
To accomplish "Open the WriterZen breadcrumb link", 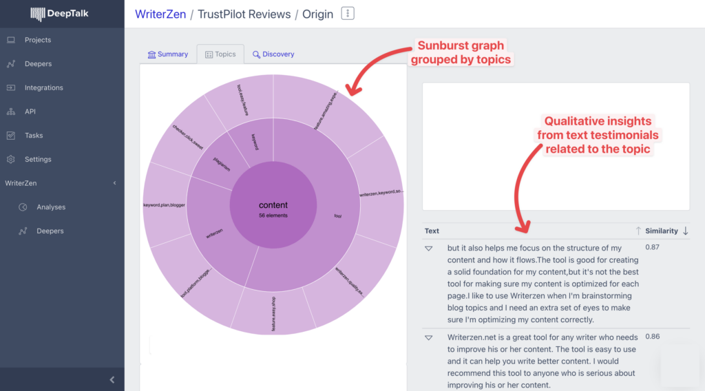I will tap(160, 14).
